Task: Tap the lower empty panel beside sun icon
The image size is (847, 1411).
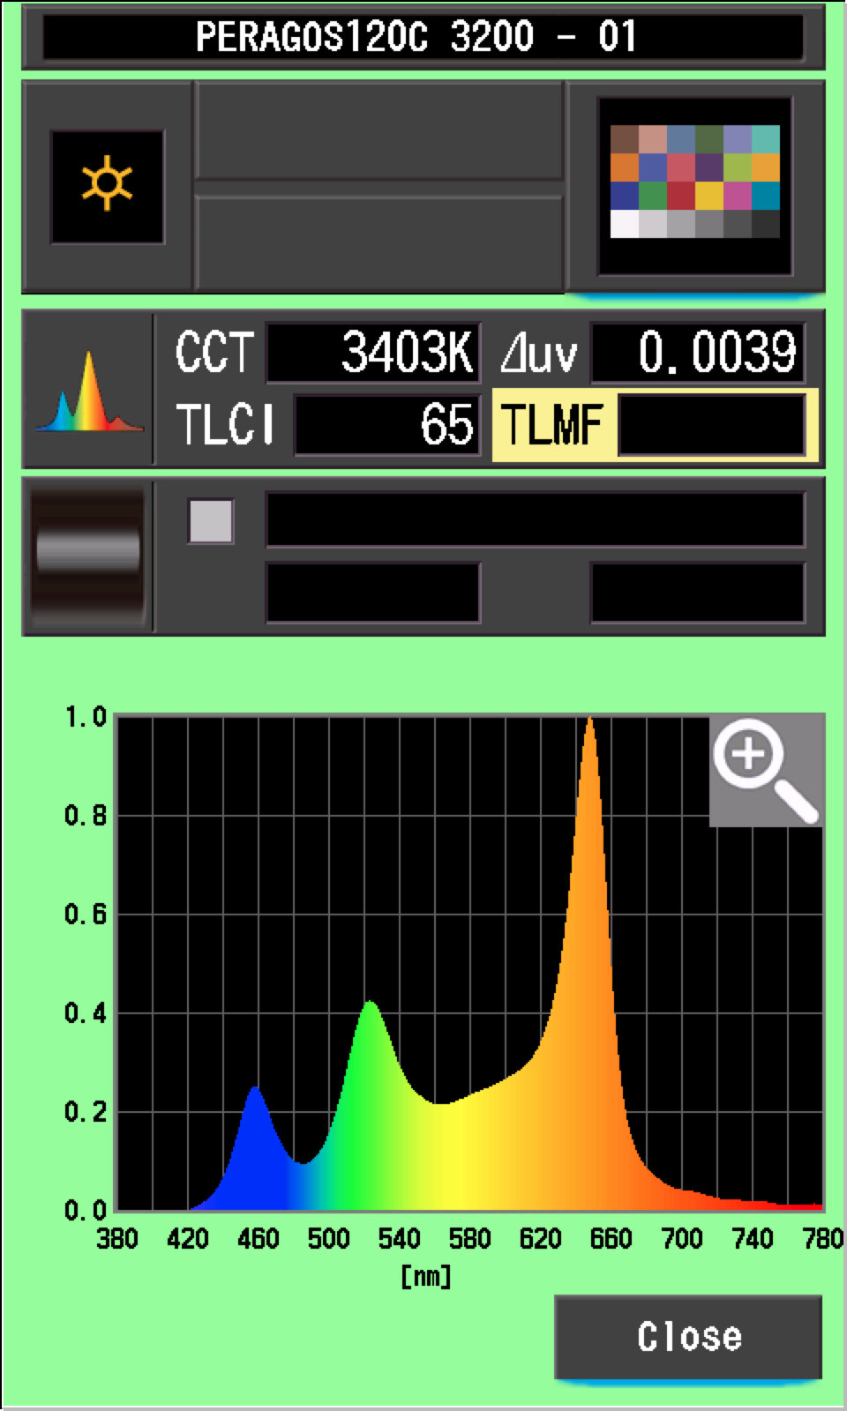Action: coord(379,243)
